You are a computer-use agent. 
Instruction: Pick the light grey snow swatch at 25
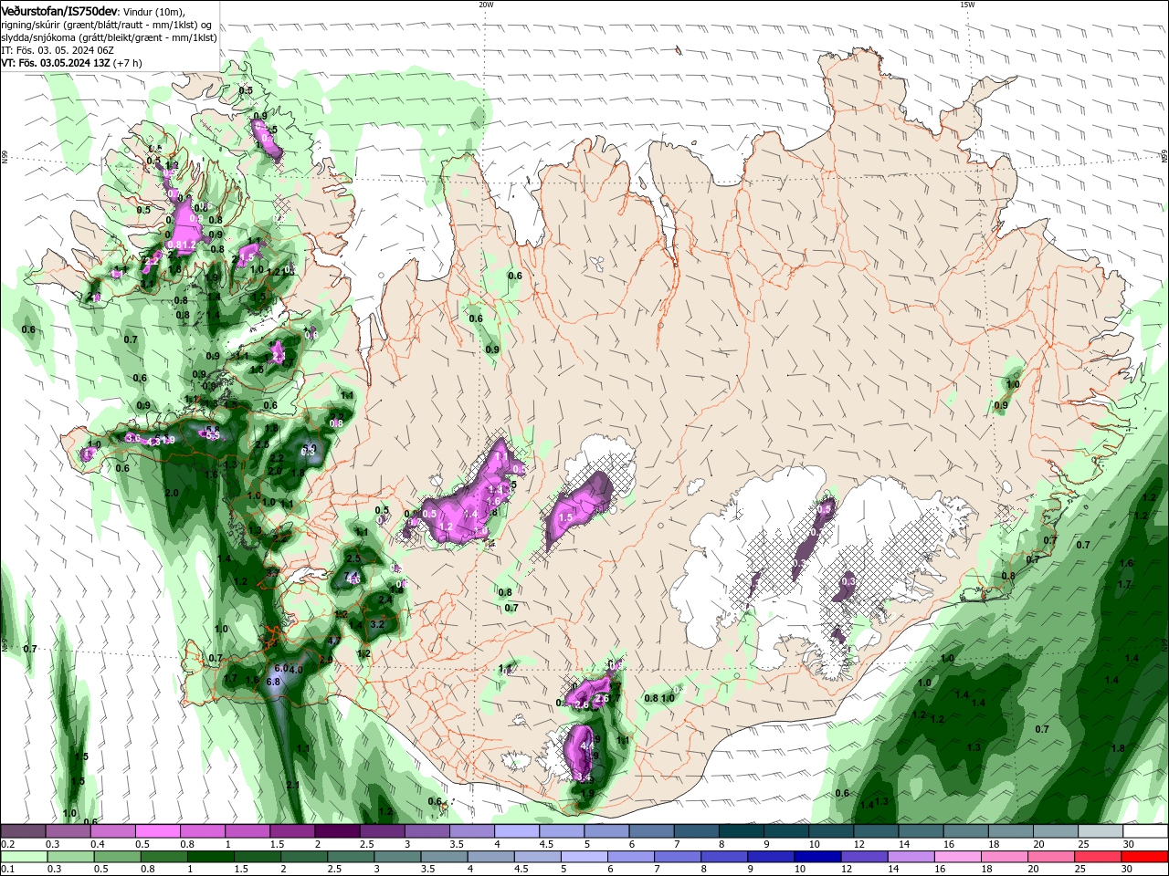pyautogui.click(x=1099, y=831)
